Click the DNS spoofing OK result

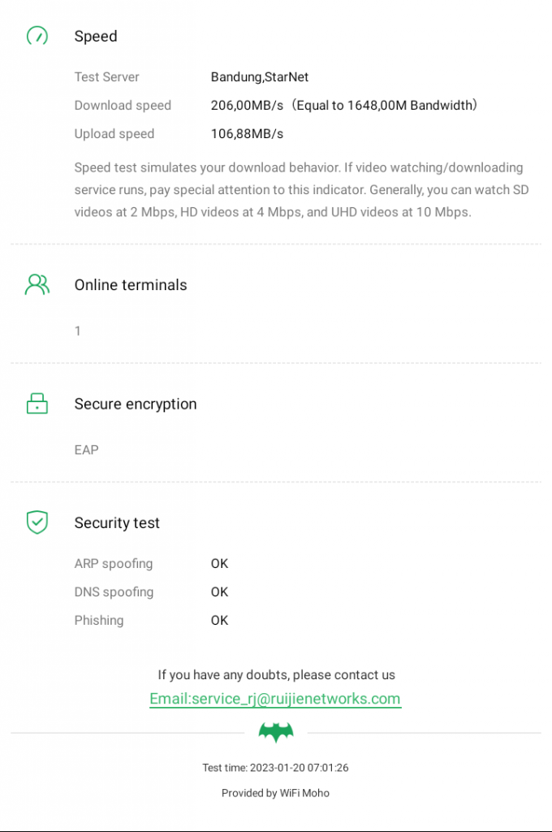219,592
